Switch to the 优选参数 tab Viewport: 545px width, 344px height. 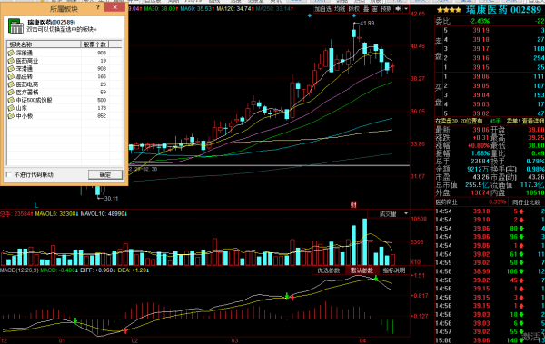tap(328, 270)
